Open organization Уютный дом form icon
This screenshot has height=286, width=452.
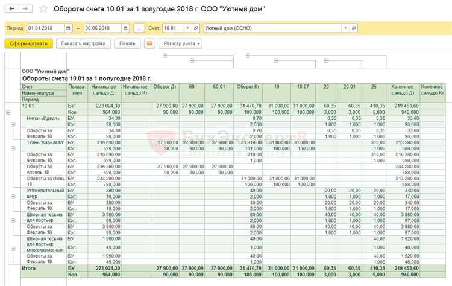pos(354,28)
